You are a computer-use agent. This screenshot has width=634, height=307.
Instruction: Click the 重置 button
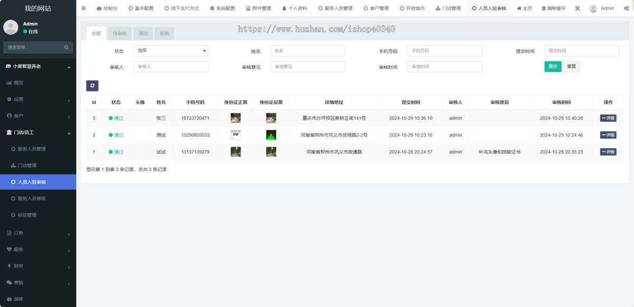pos(571,66)
